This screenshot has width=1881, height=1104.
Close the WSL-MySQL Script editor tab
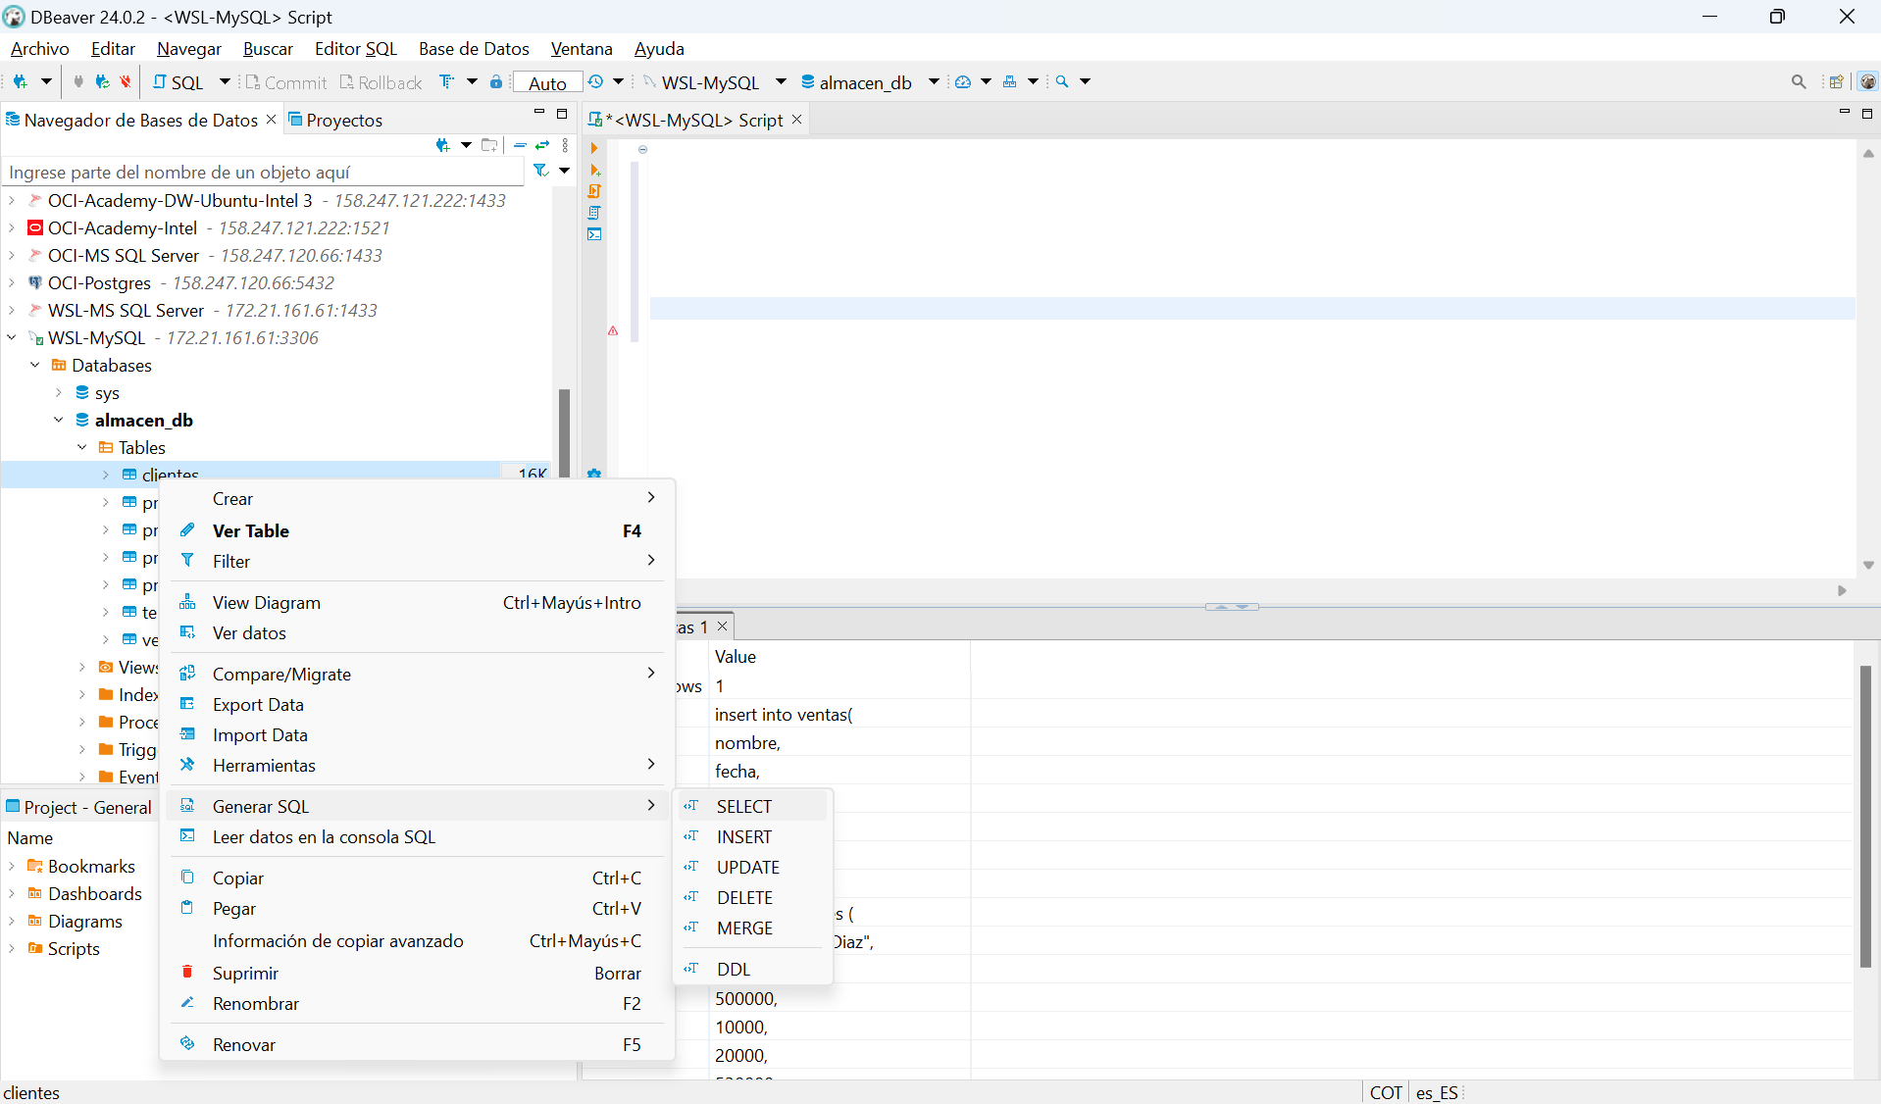797,119
